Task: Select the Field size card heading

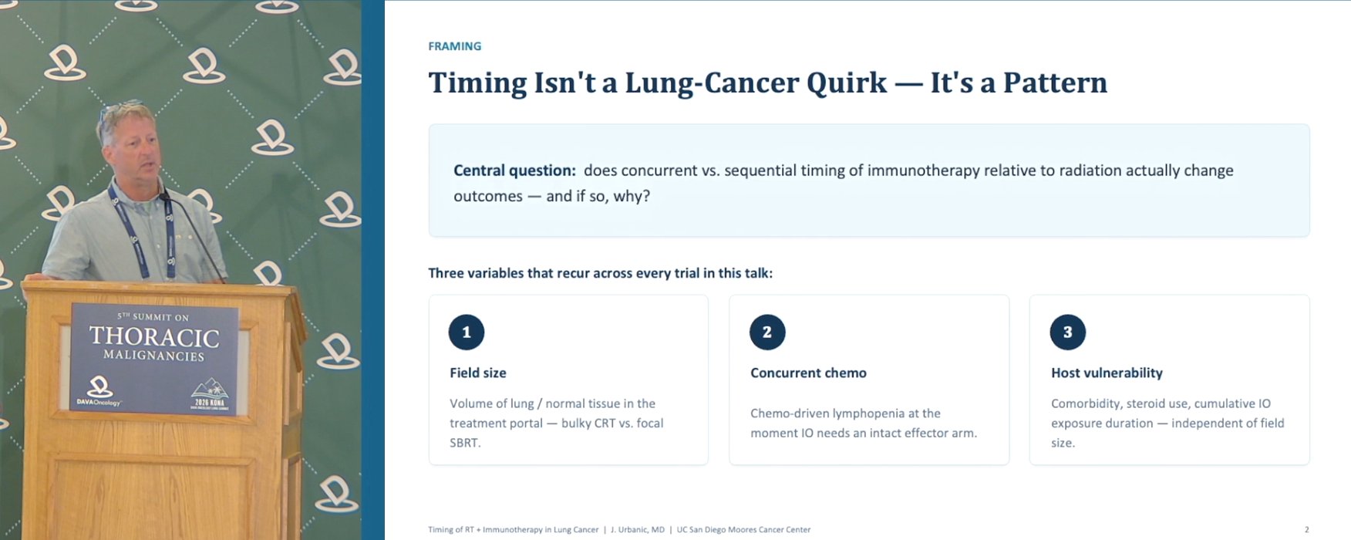Action: click(x=478, y=373)
